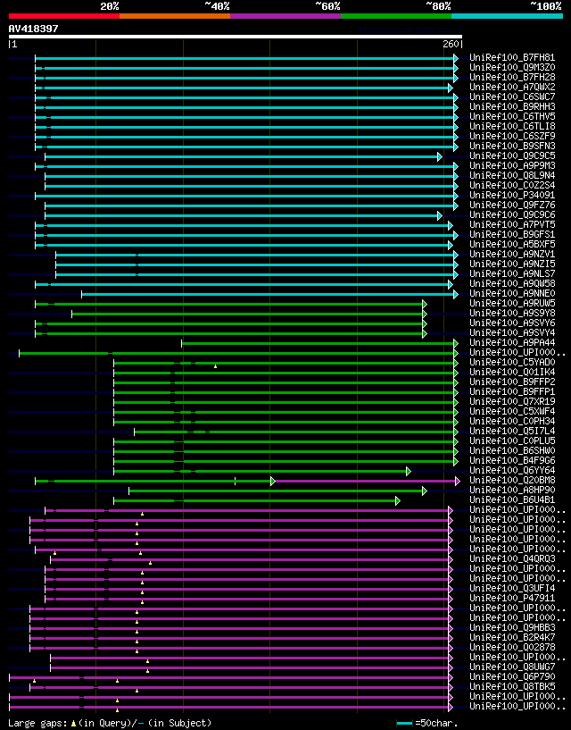Open hit UniRef100_B7FH81 label
Viewport: 571px width, 730px height.
click(x=512, y=58)
